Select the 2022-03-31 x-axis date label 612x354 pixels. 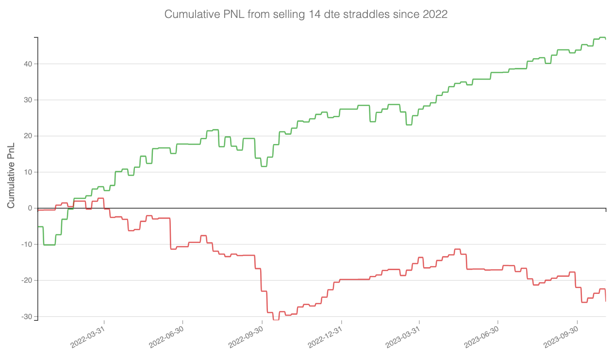tap(88, 337)
